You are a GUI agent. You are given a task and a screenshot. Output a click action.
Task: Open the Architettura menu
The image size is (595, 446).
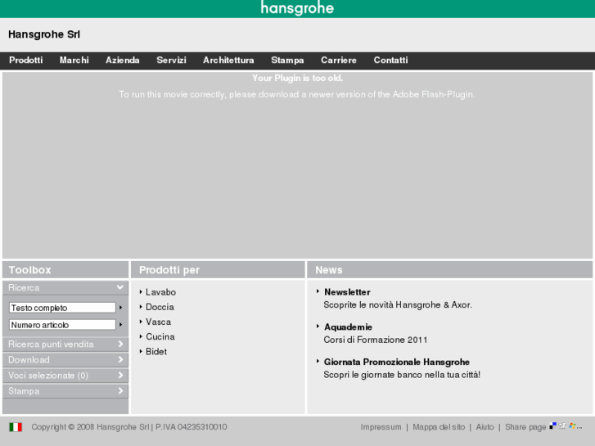point(228,60)
